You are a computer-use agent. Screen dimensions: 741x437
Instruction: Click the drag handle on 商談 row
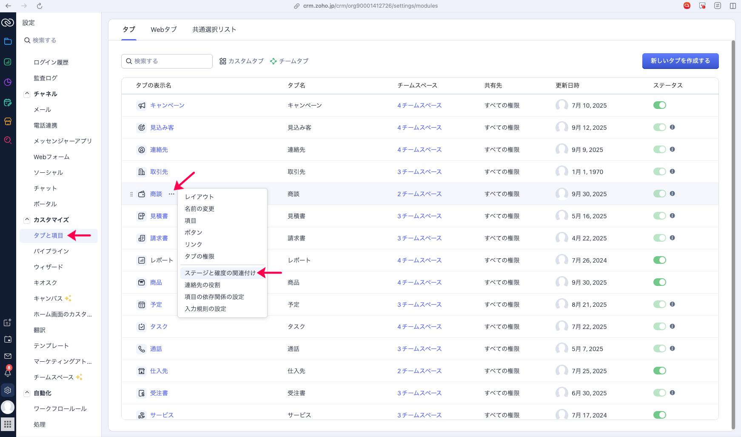(x=131, y=194)
